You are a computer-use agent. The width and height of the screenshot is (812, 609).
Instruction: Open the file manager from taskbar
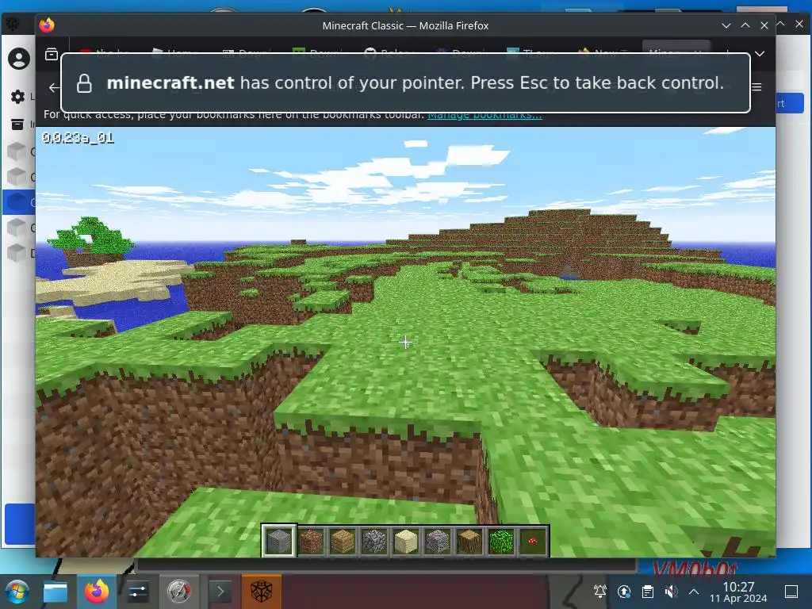coord(55,592)
